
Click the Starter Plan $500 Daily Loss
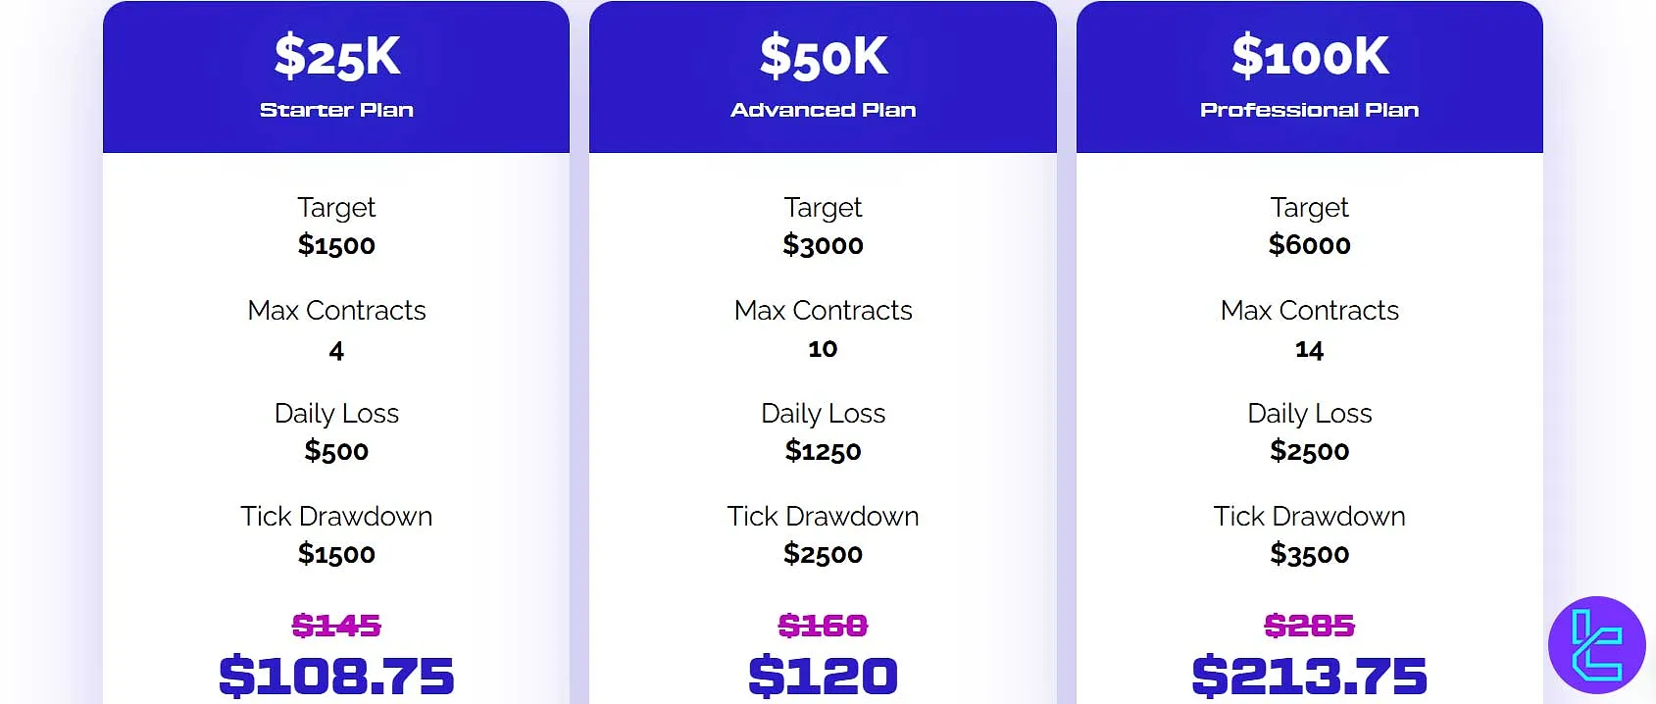pos(336,451)
